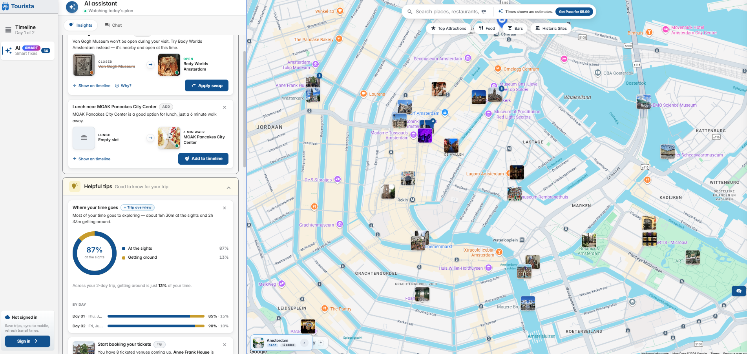Screen dimensions: 747x354
Task: Open the Tourista logo home link
Action: pos(18,6)
